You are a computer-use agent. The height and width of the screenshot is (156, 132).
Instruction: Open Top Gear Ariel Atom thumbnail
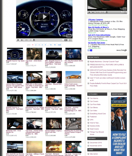(34, 54)
